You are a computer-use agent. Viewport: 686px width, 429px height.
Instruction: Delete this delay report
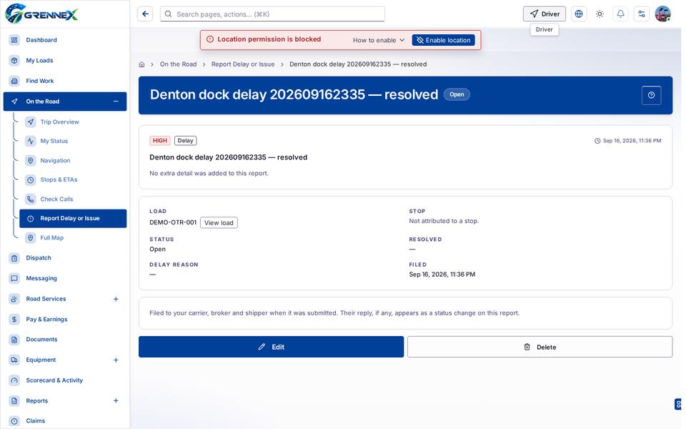coord(540,347)
